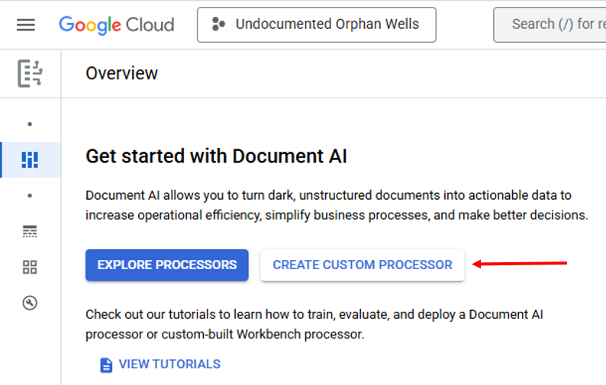Screen dimensions: 606x385
Task: Click the 'Check out our tutorials' text
Action: point(314,324)
